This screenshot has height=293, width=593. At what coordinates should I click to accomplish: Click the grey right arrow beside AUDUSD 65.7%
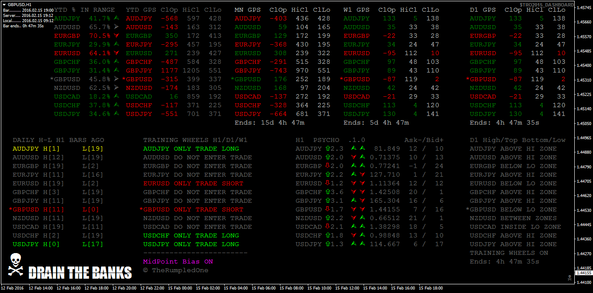click(x=116, y=27)
